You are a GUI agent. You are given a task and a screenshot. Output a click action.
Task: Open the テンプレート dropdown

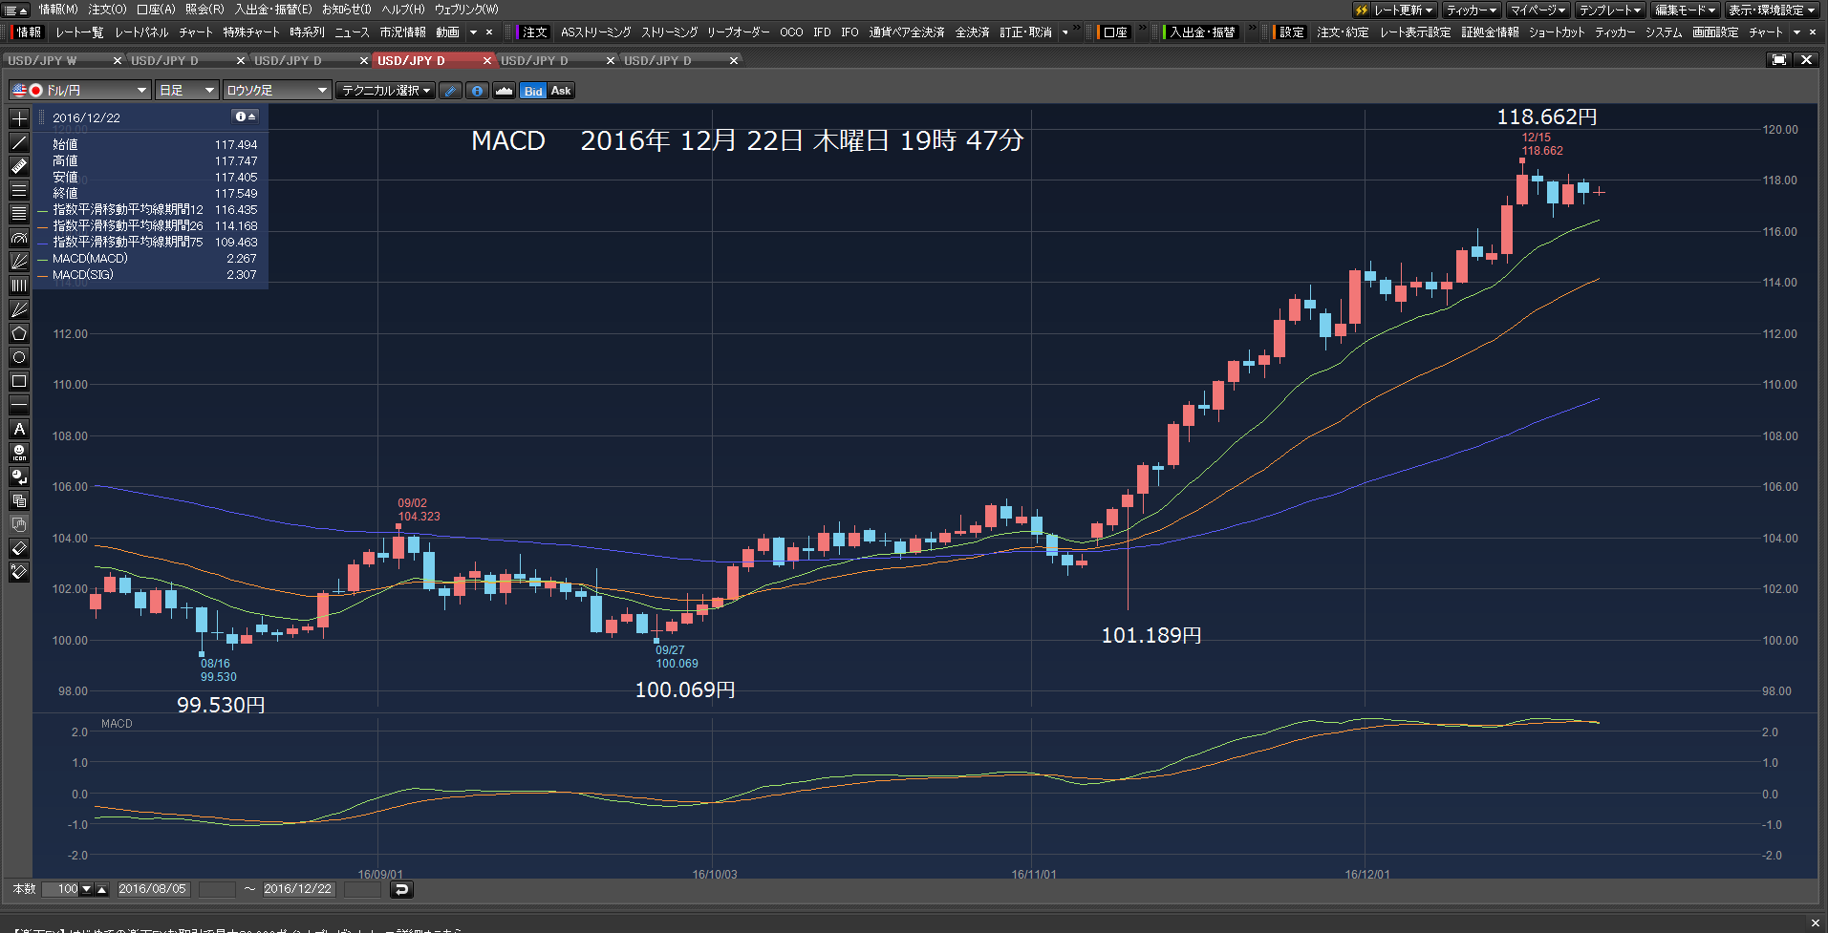point(1609,10)
